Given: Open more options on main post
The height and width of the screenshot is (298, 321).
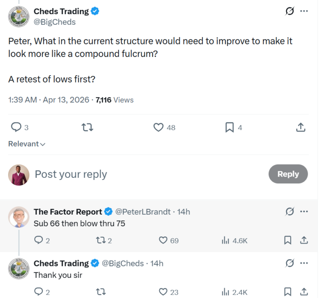Looking at the screenshot, I should [x=304, y=11].
